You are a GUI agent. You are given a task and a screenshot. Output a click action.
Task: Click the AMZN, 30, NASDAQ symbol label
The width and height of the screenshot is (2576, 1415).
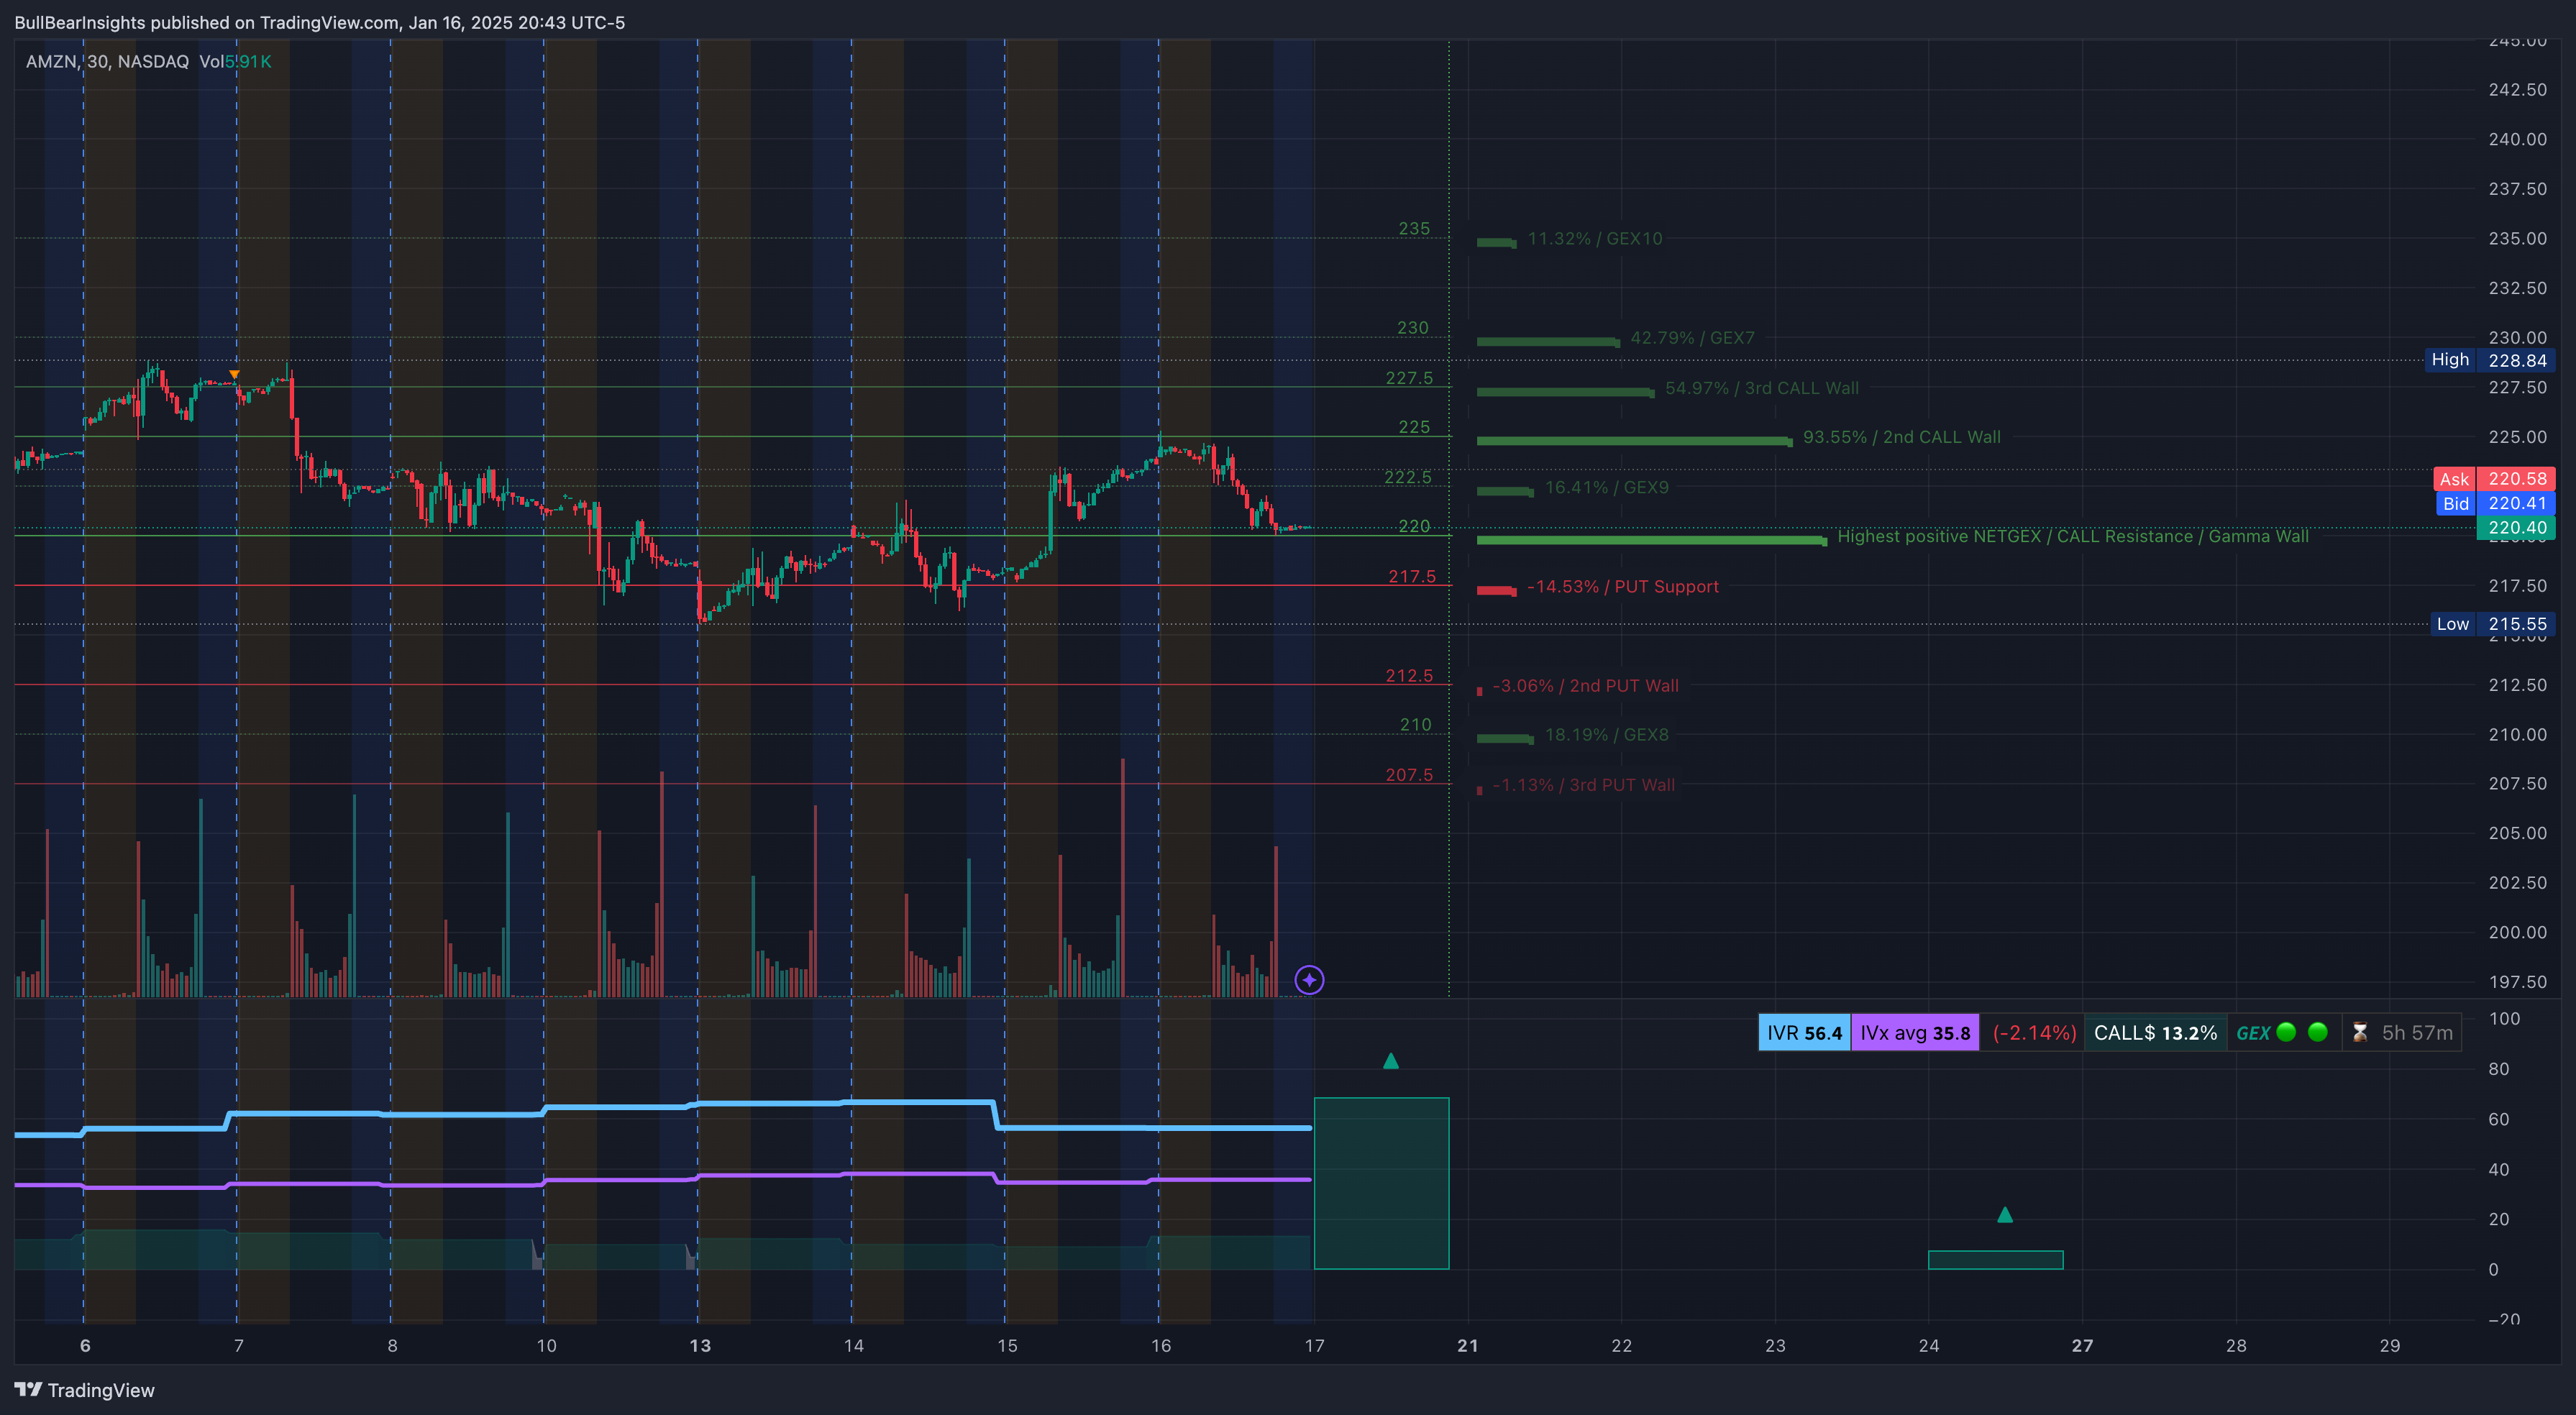tap(107, 62)
